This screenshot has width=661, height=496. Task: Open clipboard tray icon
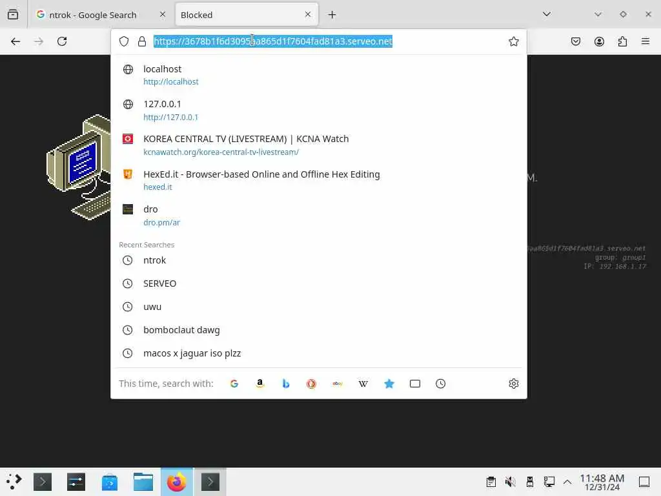(x=491, y=482)
